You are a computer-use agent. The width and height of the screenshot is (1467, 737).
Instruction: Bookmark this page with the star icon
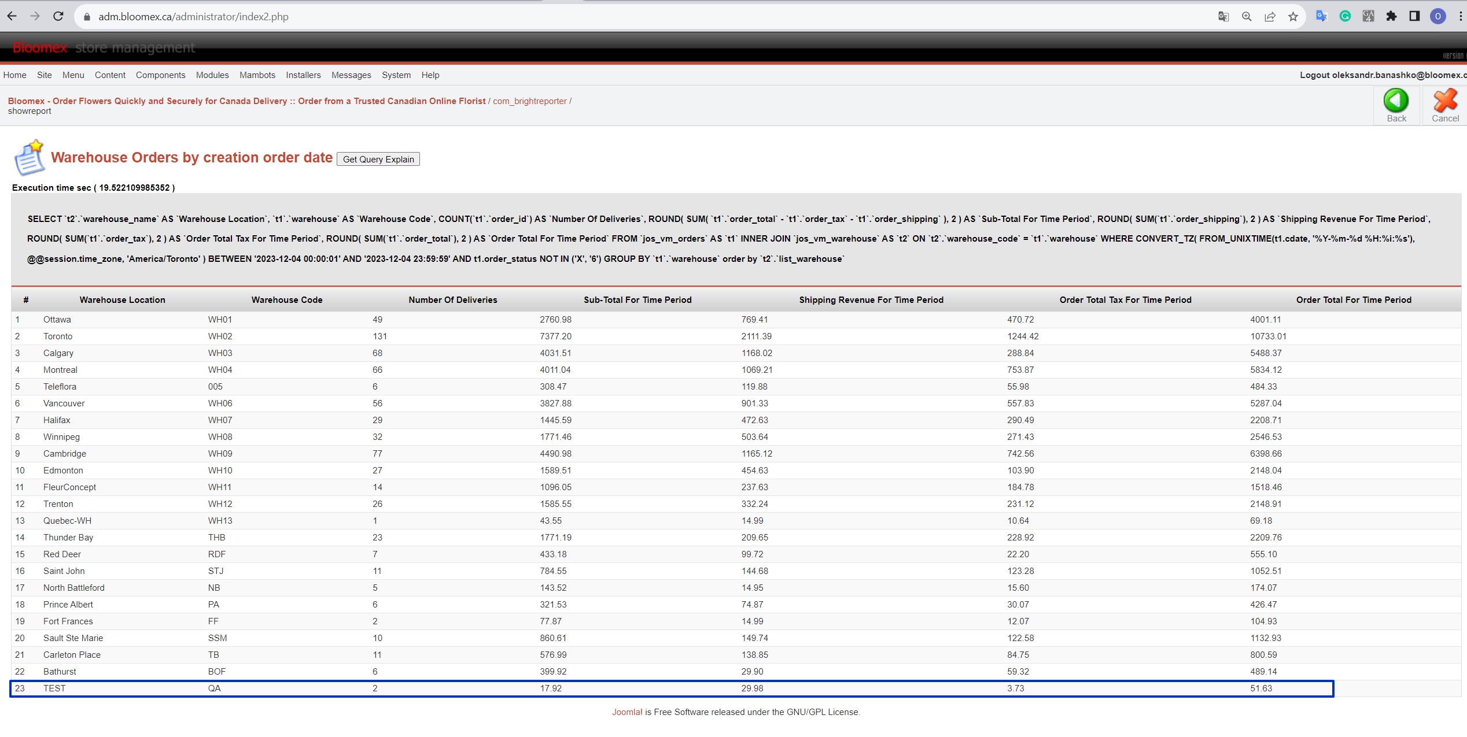(1293, 17)
